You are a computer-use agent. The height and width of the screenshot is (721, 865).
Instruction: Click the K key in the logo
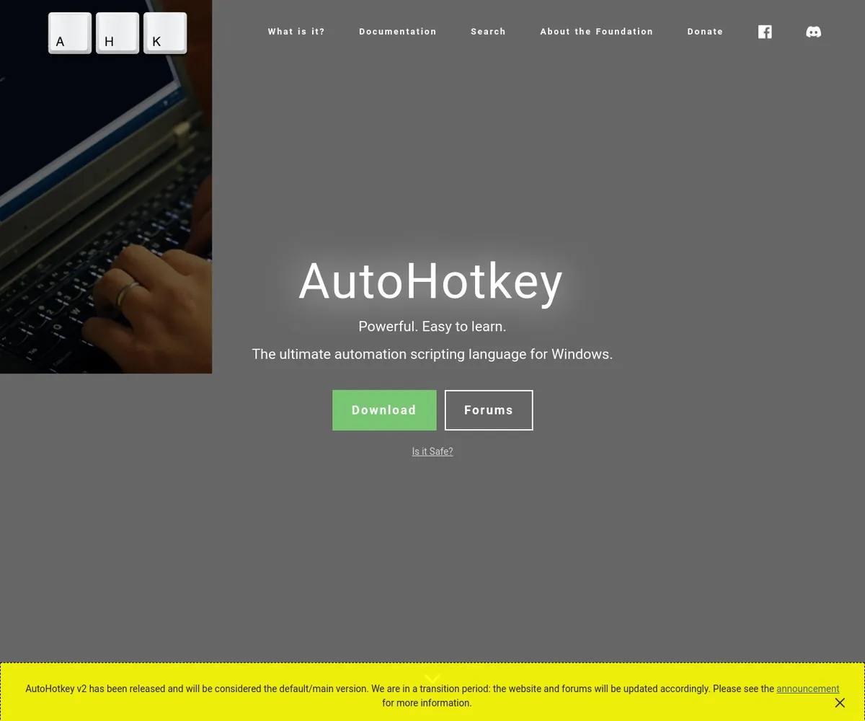(165, 33)
